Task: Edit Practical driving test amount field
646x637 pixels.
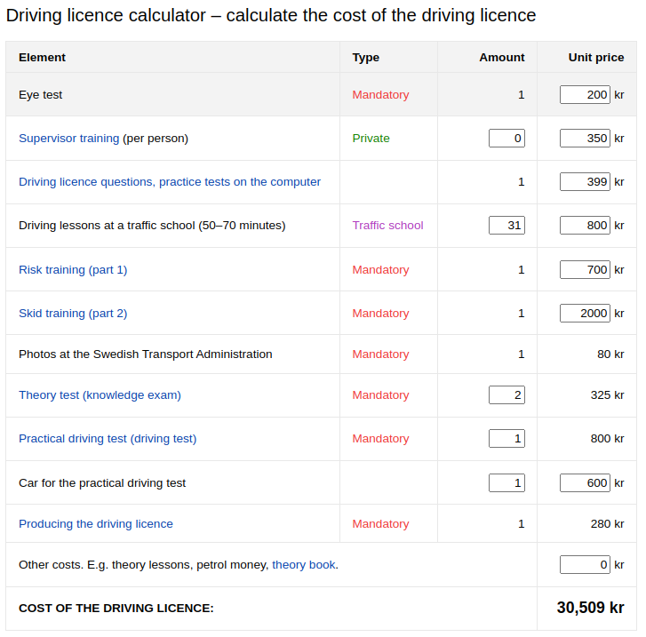Action: [x=506, y=438]
